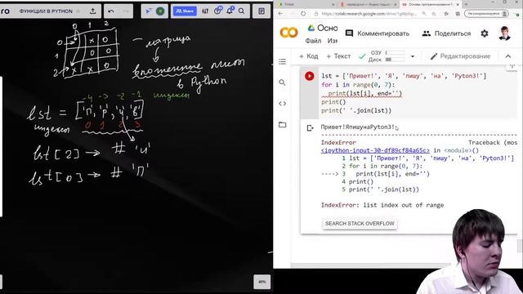The height and width of the screenshot is (294, 523).
Task: Click board title ФУНКЦИИ В PYTHON
Action: click(46, 11)
